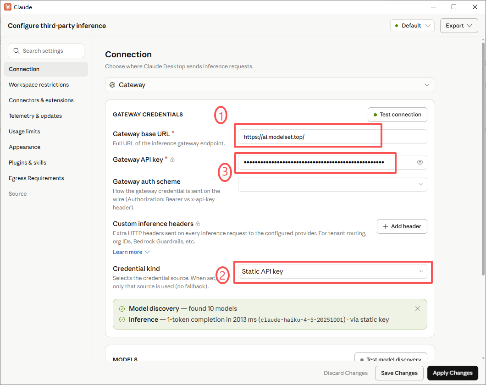Click Discard Changes
Image resolution: width=486 pixels, height=385 pixels.
[x=346, y=373]
